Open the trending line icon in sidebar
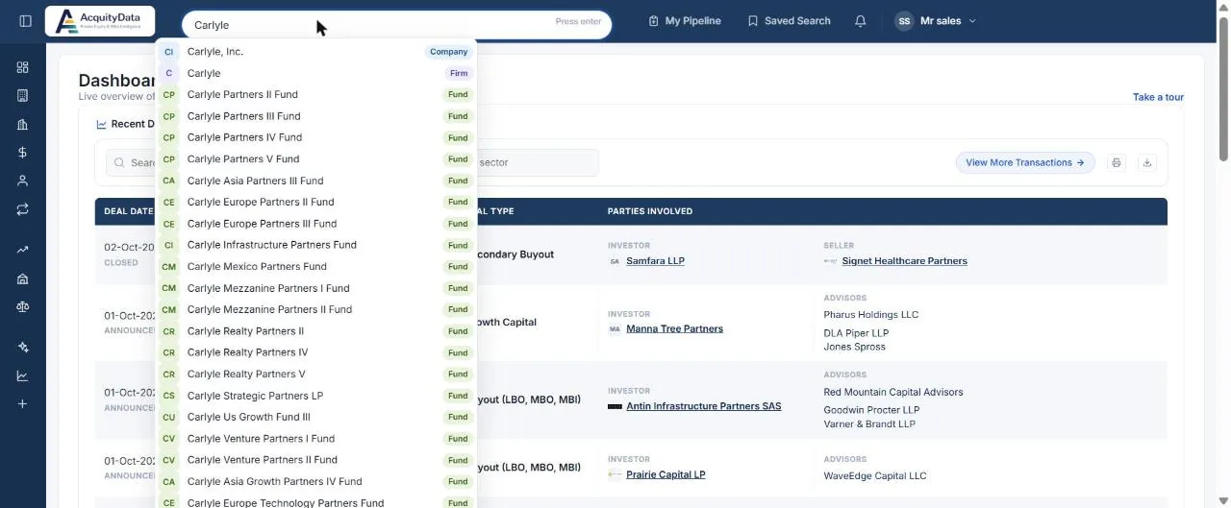 tap(22, 250)
